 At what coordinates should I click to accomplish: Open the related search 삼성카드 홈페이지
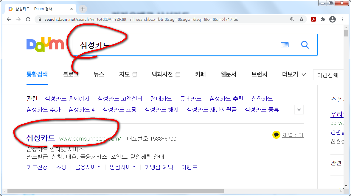click(67, 99)
